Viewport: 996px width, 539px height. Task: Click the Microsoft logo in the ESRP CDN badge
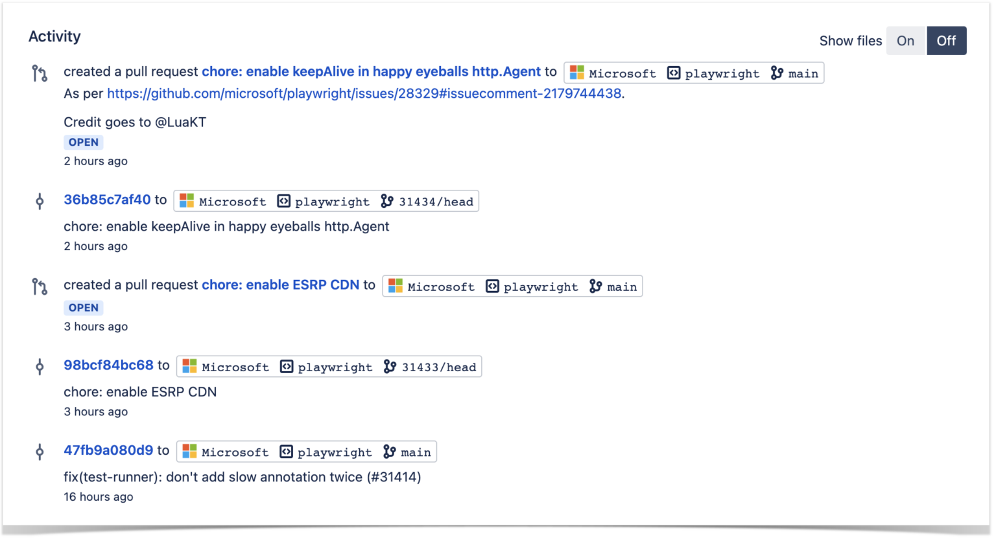point(396,286)
